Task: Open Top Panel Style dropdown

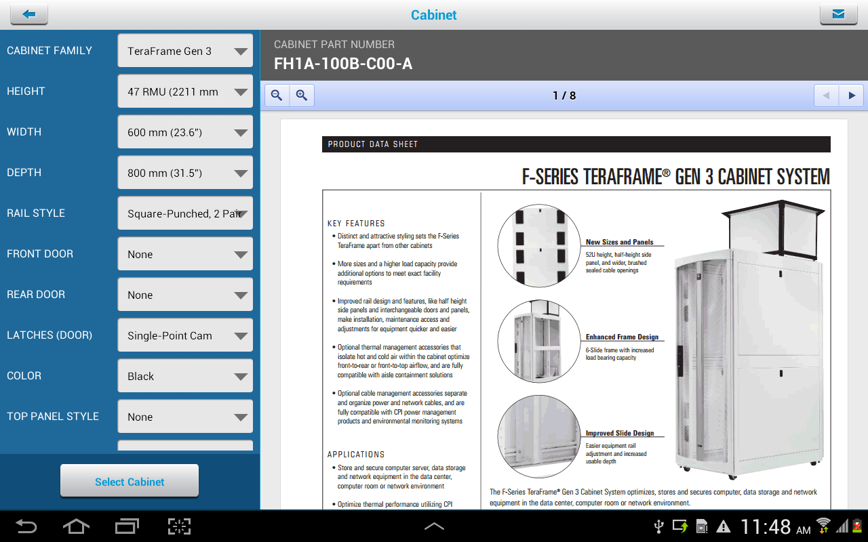Action: [x=185, y=417]
